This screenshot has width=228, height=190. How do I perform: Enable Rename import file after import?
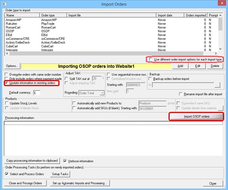coord(181,94)
